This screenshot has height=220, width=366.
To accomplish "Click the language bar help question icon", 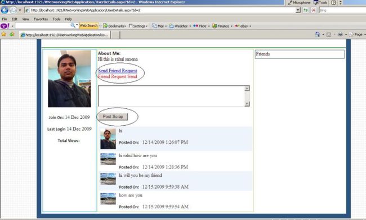I will (333, 3).
